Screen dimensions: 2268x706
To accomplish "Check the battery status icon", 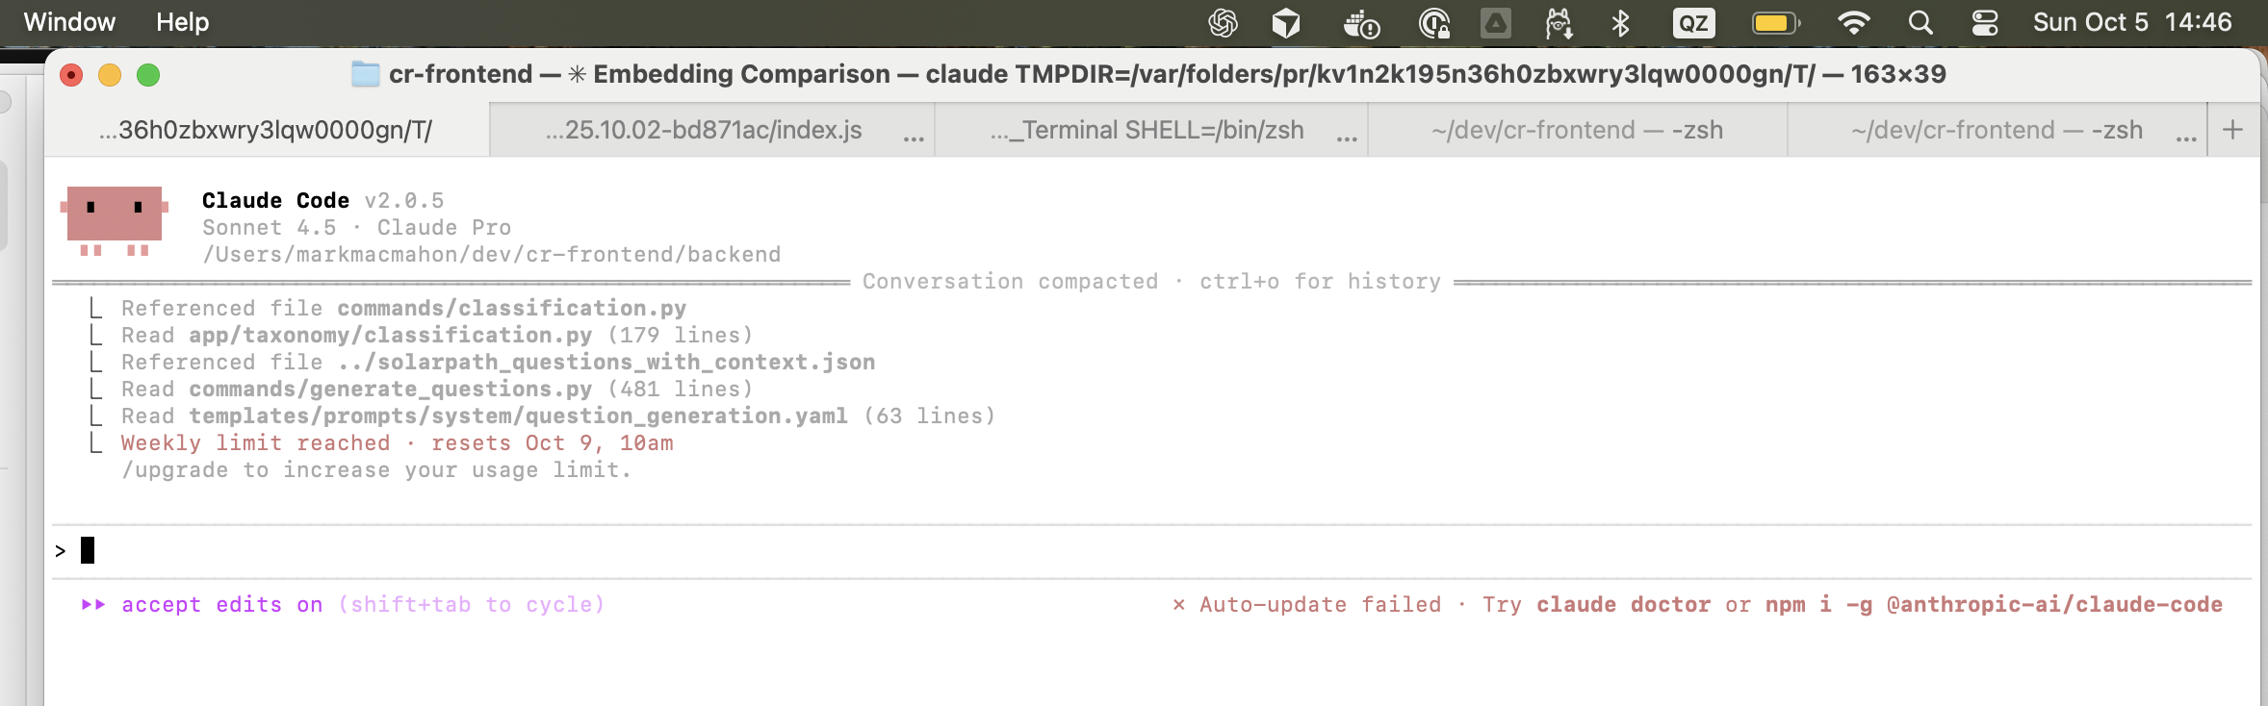I will [1775, 23].
